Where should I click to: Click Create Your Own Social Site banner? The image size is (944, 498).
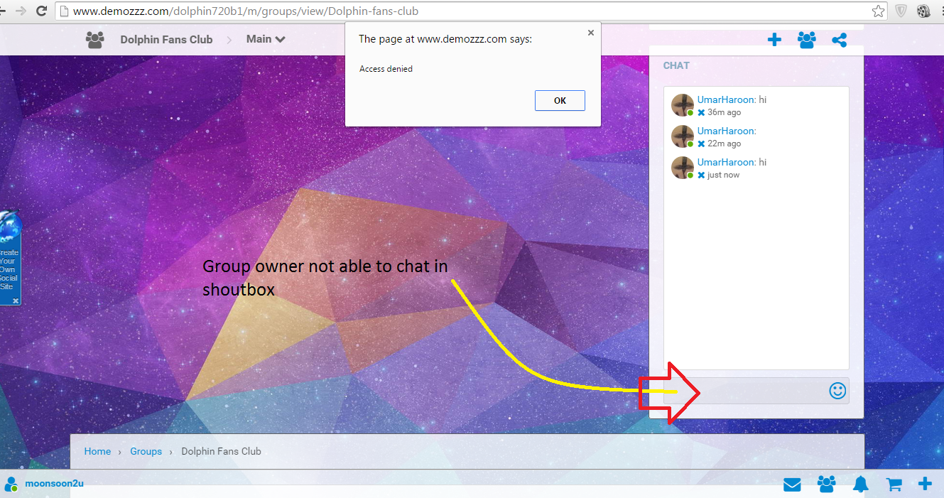pyautogui.click(x=9, y=257)
